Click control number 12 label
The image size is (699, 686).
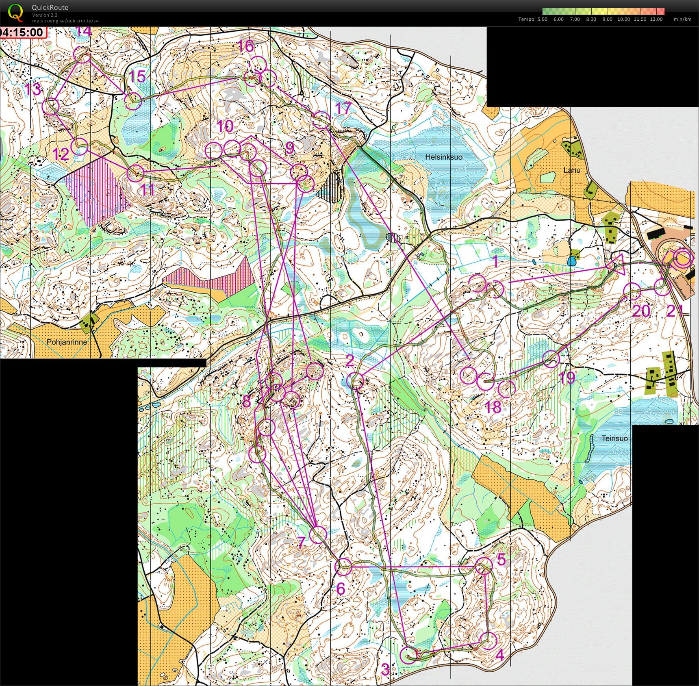(x=61, y=154)
